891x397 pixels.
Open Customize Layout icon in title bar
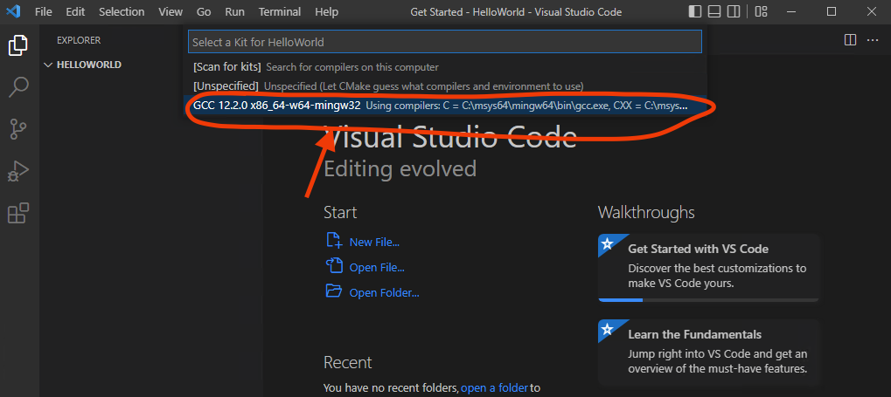(x=761, y=11)
